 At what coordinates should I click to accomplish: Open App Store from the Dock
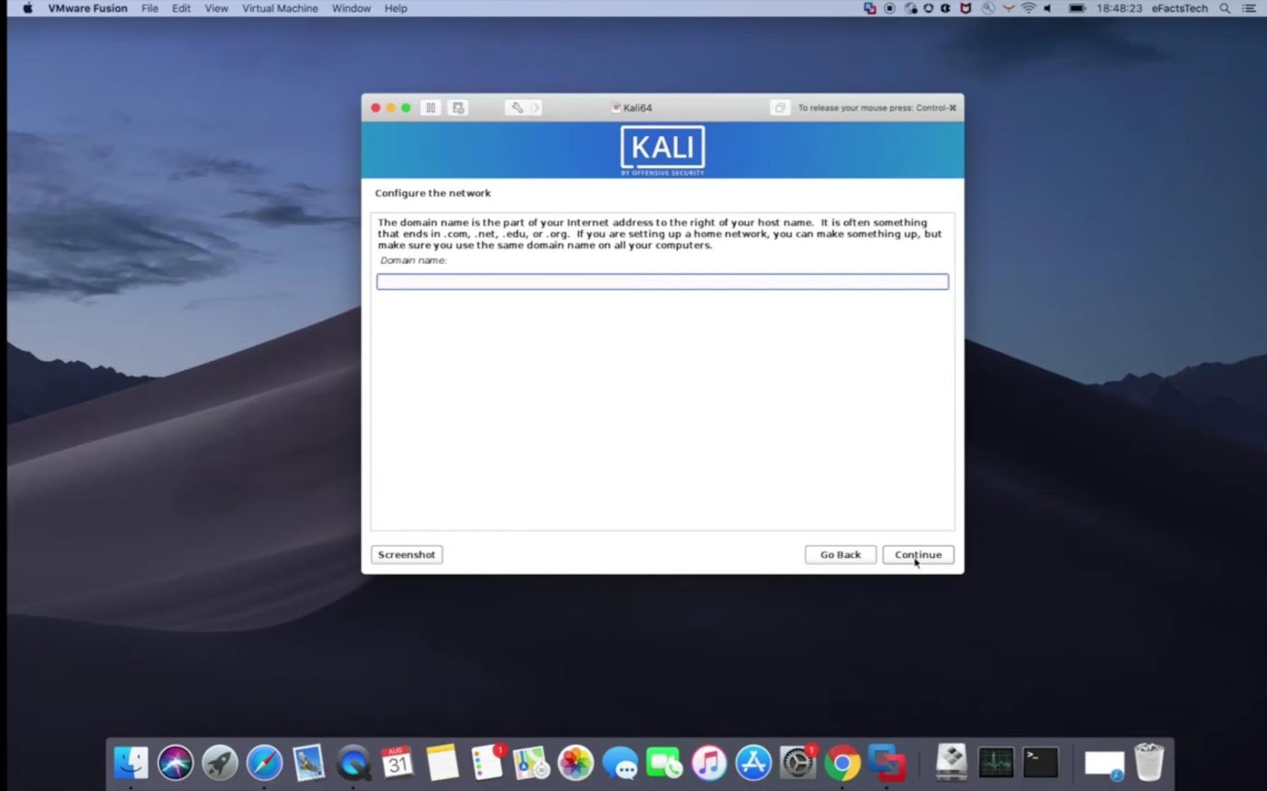(x=753, y=762)
